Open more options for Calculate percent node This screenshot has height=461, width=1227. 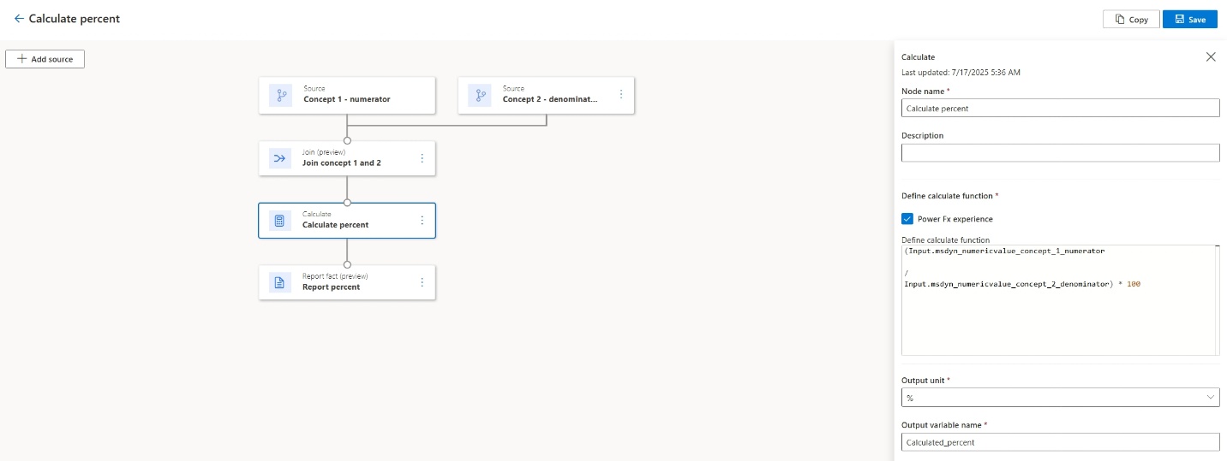point(422,221)
